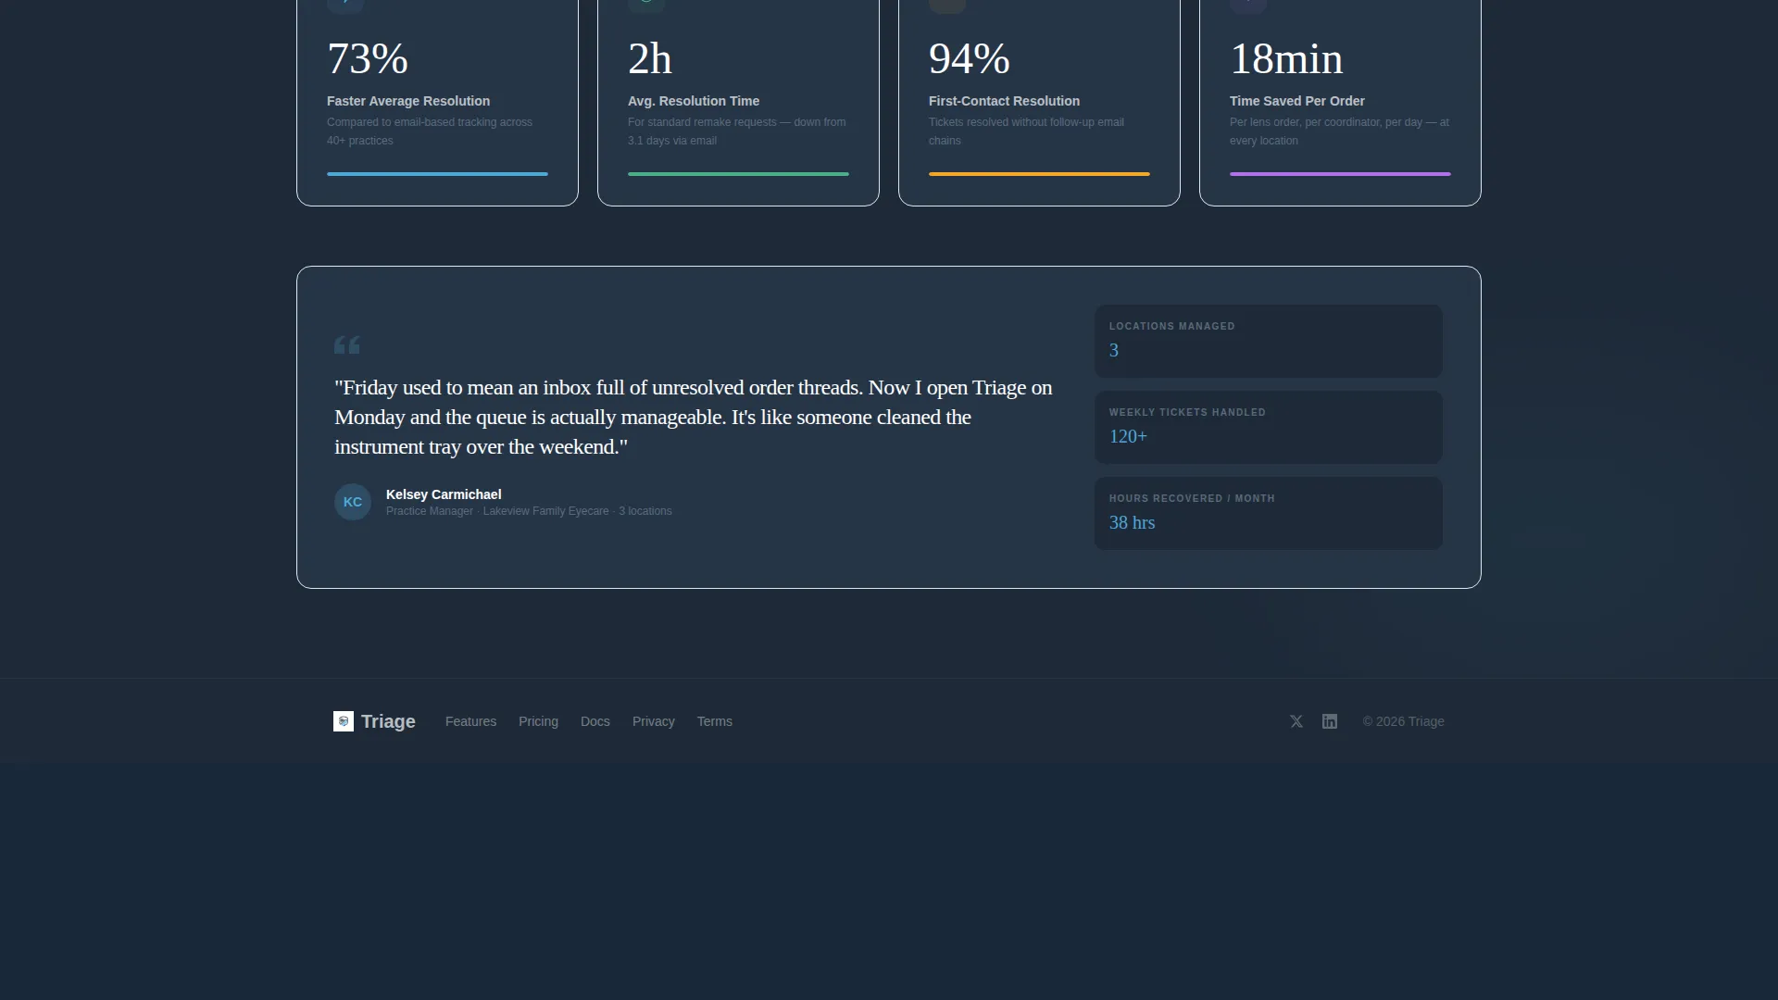This screenshot has height=1000, width=1778.
Task: Open the Terms footer link
Action: (x=715, y=721)
